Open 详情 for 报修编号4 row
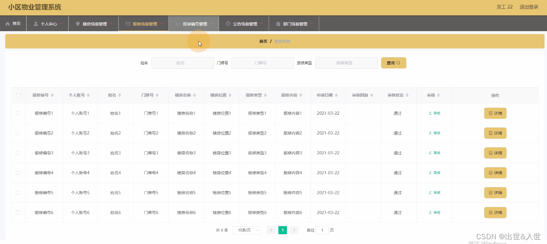The image size is (547, 244). click(x=495, y=173)
